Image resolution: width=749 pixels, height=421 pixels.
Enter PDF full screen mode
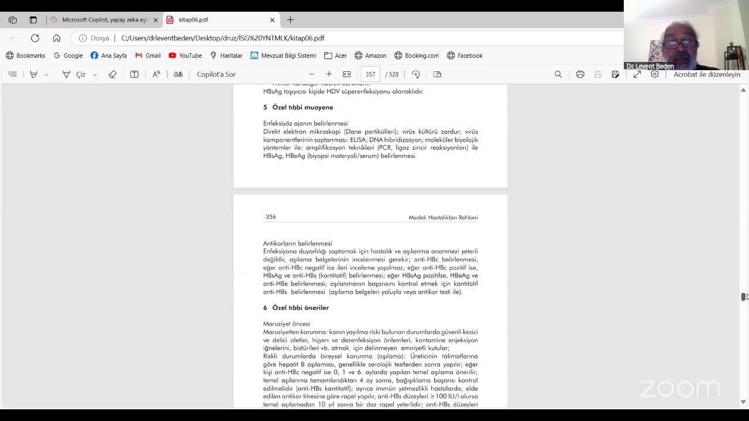click(x=637, y=74)
